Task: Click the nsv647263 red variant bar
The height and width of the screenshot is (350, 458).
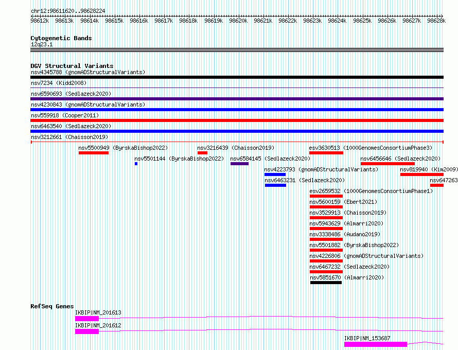Action: 437,185
